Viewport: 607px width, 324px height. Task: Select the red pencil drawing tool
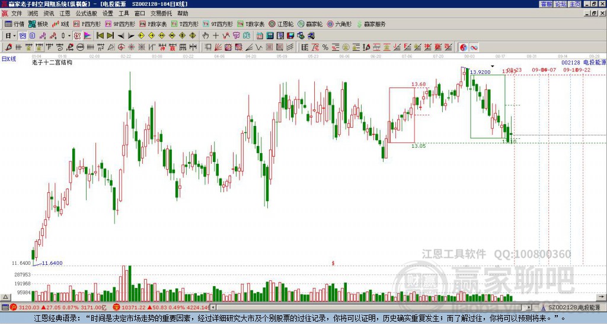pyautogui.click(x=8, y=47)
